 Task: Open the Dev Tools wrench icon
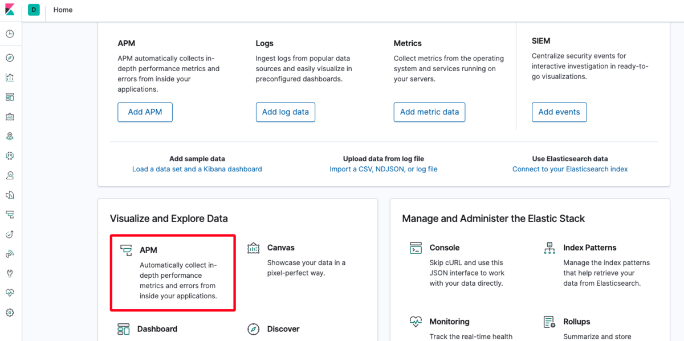coord(10,273)
